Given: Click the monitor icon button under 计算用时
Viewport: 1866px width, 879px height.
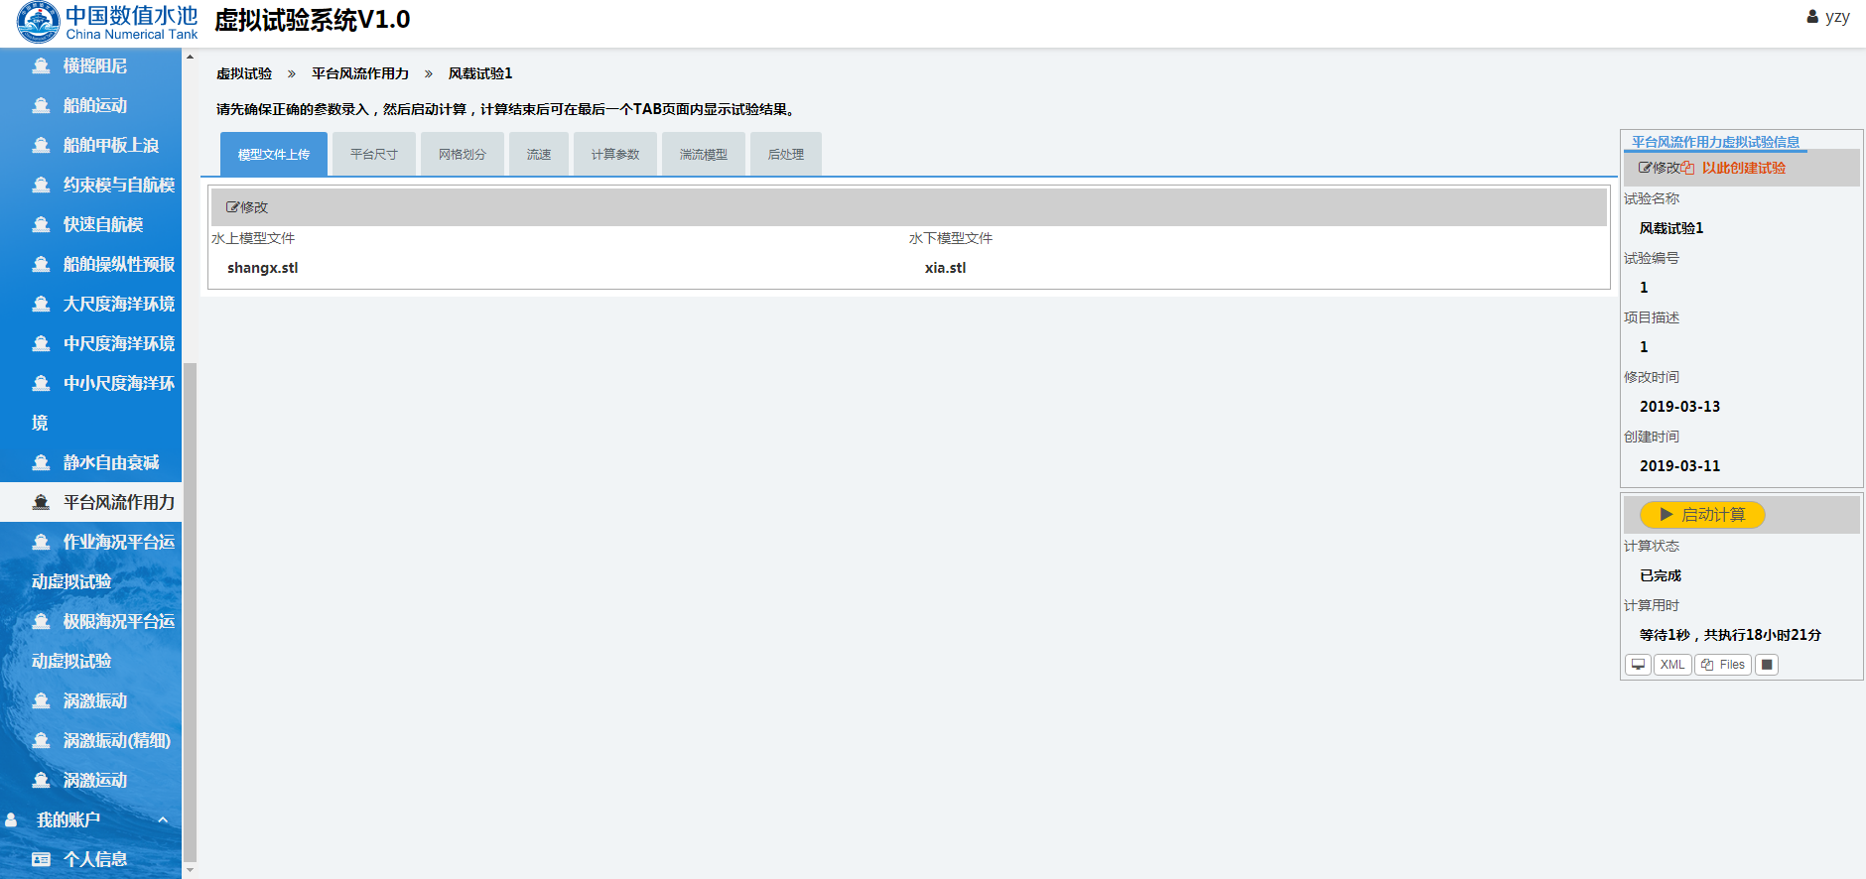Looking at the screenshot, I should pyautogui.click(x=1638, y=665).
